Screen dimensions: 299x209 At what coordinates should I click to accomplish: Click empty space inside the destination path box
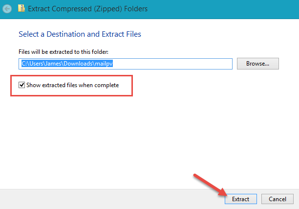coord(171,64)
